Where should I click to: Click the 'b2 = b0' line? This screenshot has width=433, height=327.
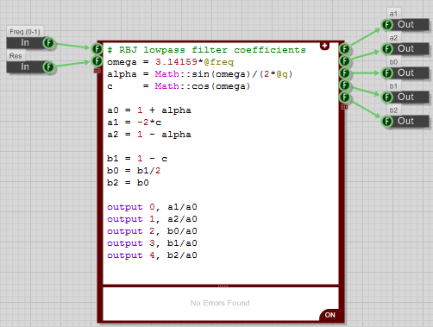[128, 183]
